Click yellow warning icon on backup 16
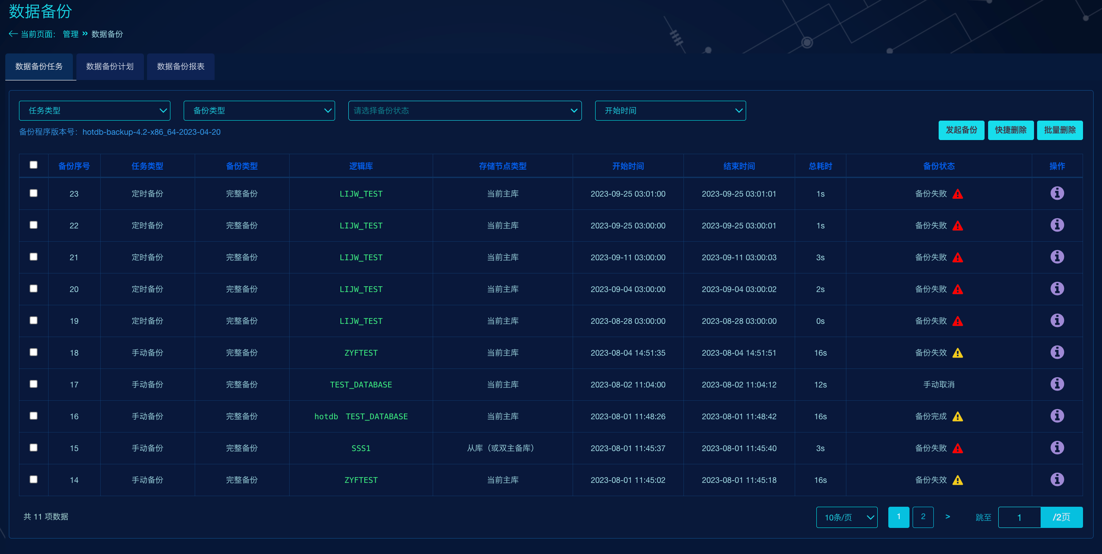The width and height of the screenshot is (1102, 554). 958,417
